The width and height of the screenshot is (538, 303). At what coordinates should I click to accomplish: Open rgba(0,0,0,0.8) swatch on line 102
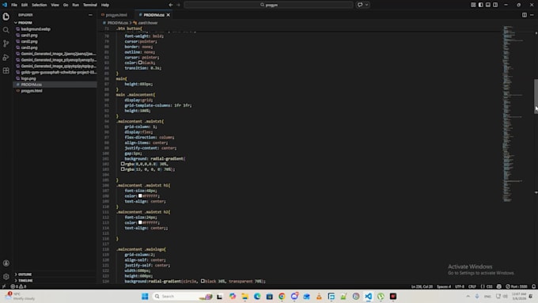tap(123, 164)
